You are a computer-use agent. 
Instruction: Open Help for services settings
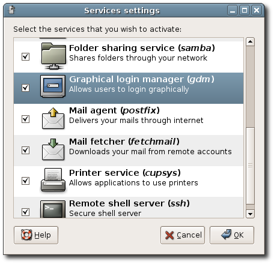click(36, 235)
